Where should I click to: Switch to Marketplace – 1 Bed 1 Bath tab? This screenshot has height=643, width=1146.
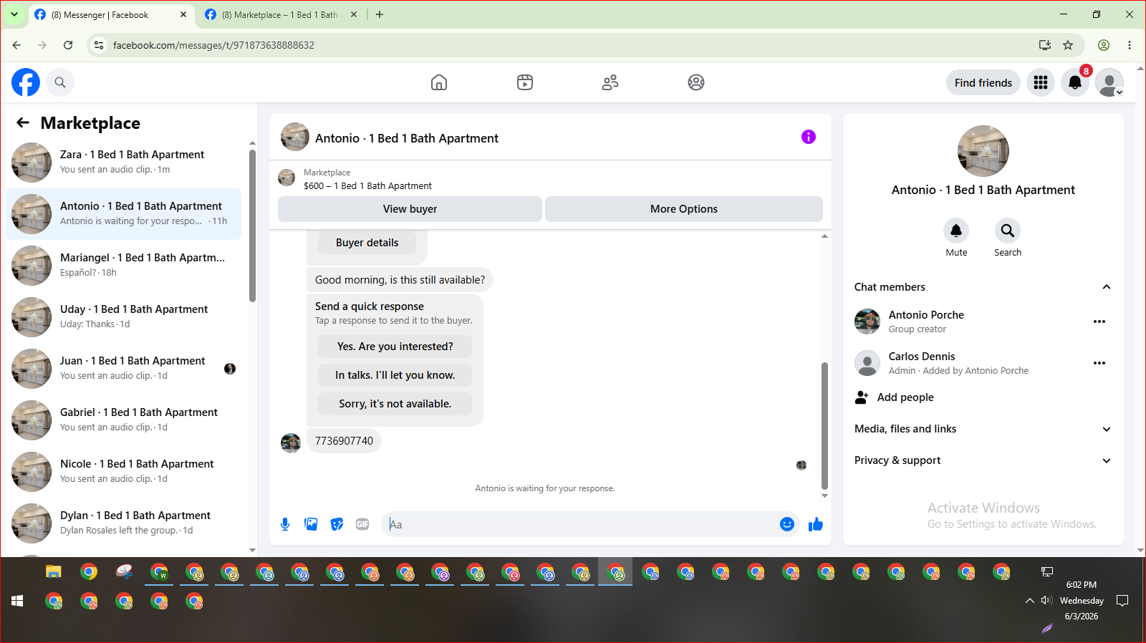281,14
